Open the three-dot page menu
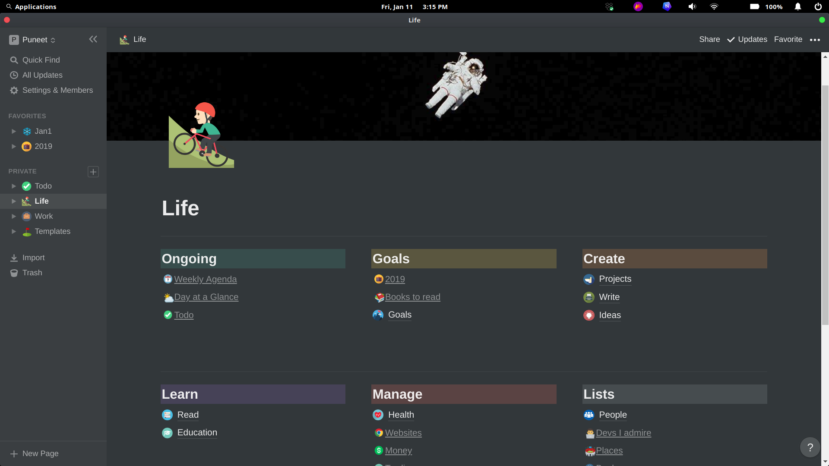Image resolution: width=829 pixels, height=466 pixels. [815, 40]
